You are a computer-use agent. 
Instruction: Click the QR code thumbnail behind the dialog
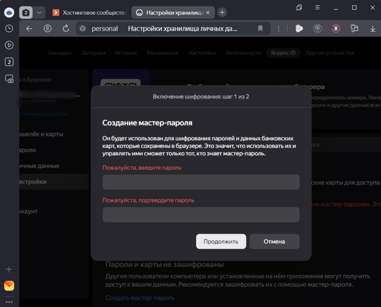[120, 82]
